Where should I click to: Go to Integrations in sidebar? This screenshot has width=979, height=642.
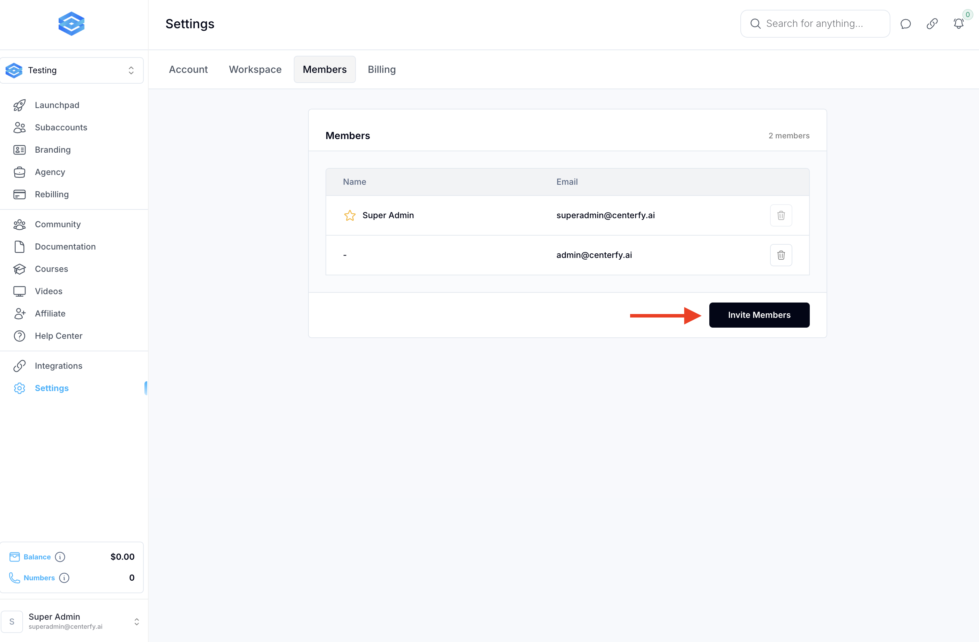(x=58, y=366)
